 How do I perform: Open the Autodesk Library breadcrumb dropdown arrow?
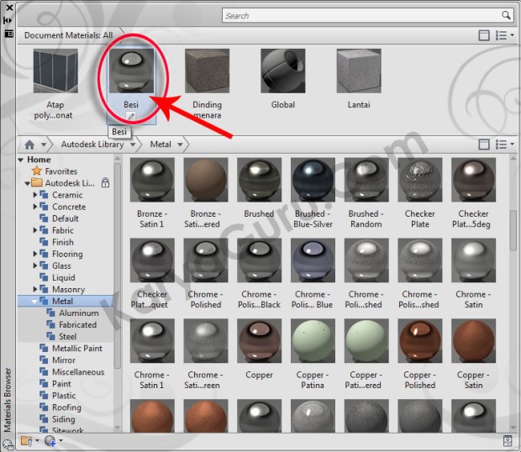[133, 145]
